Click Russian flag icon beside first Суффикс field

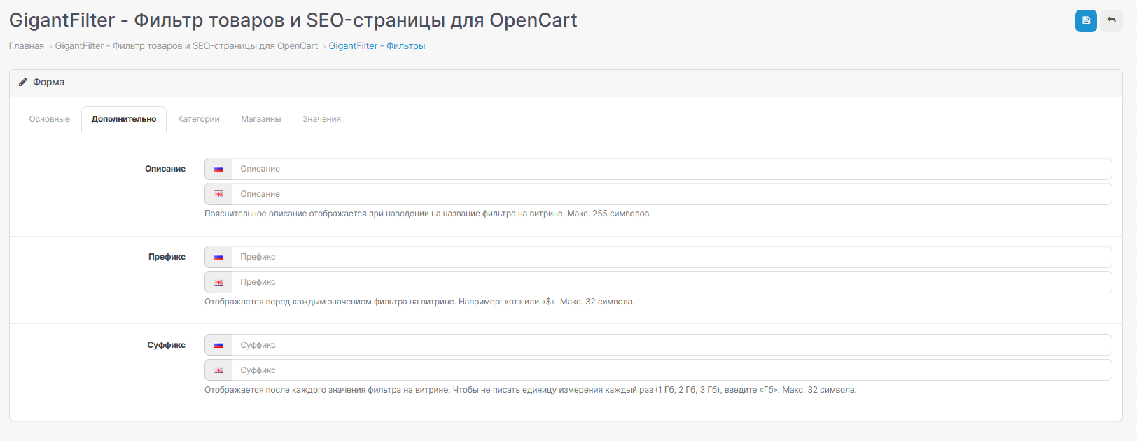pyautogui.click(x=218, y=345)
